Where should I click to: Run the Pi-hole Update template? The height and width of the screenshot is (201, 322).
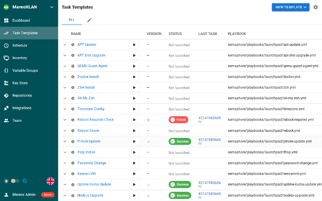click(134, 142)
